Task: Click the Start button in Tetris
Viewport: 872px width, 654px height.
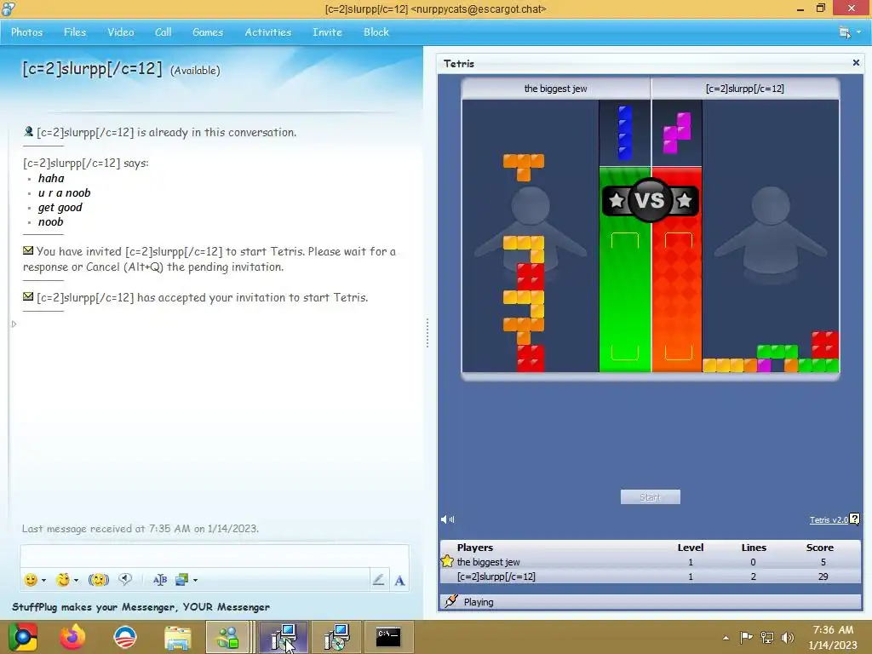Action: click(650, 497)
